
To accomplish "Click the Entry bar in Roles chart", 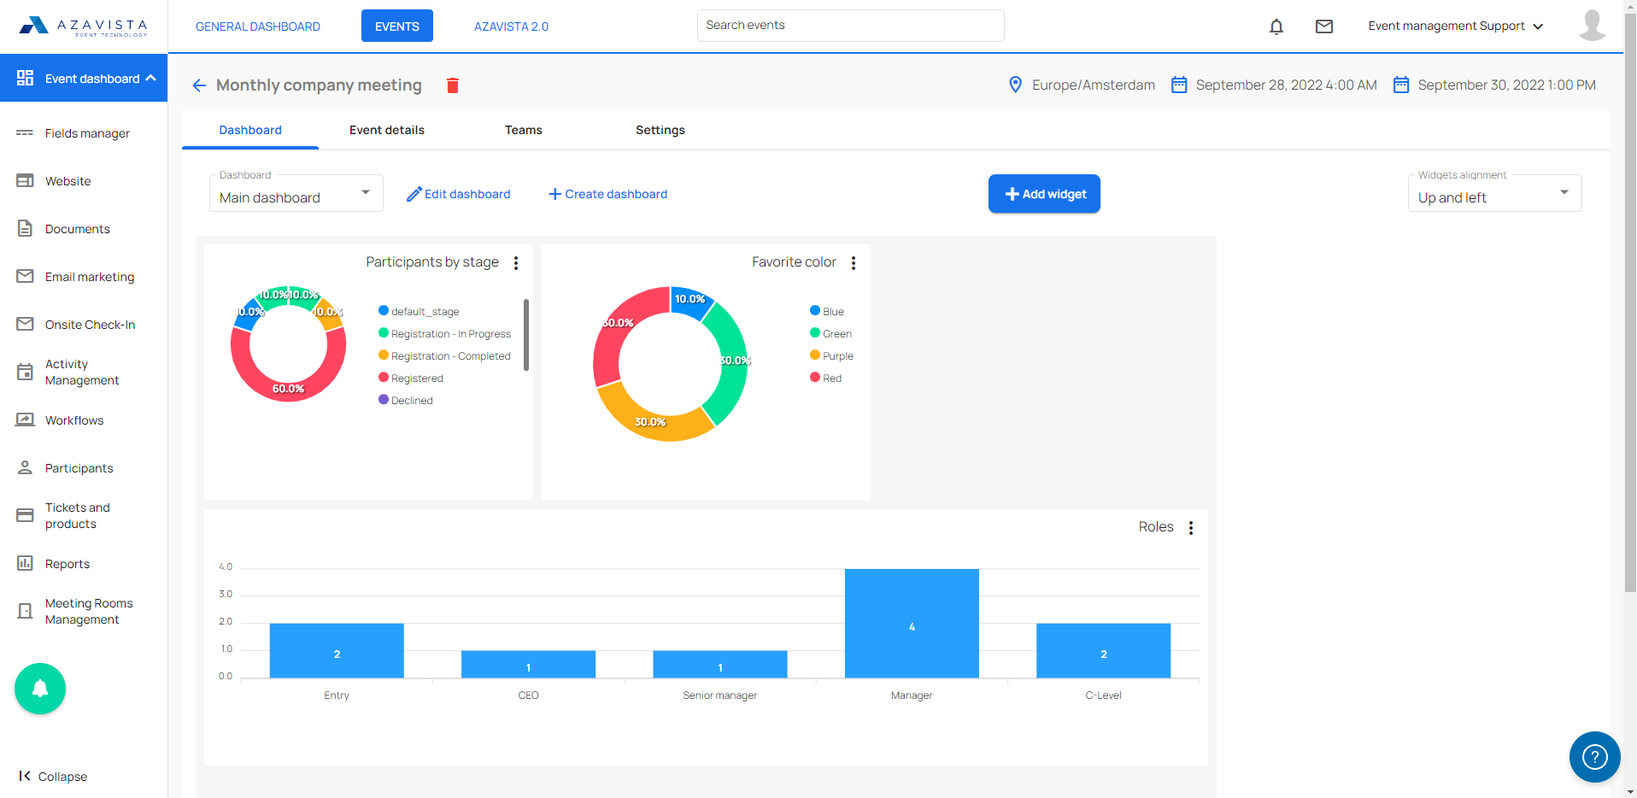I will pos(337,651).
